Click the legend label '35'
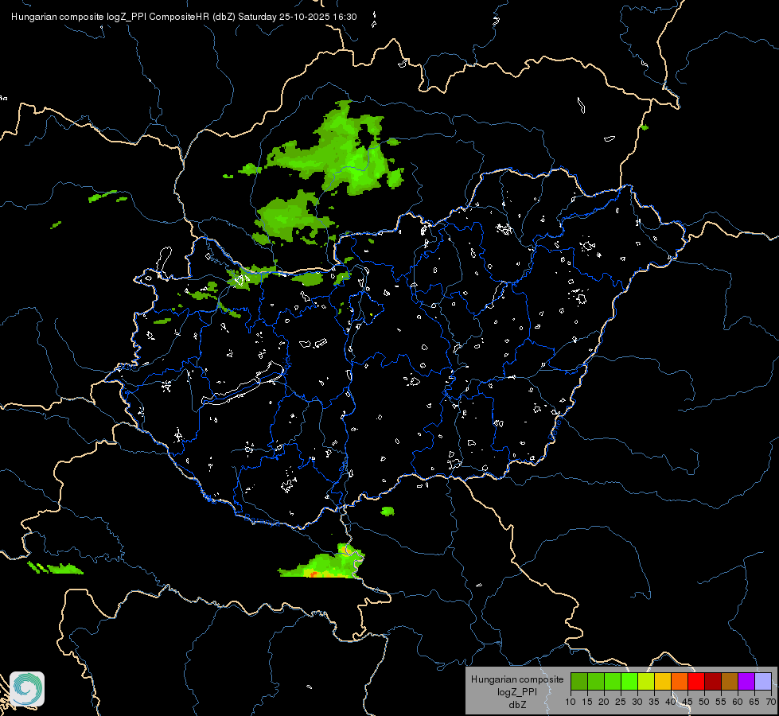The image size is (779, 716). coord(654,702)
